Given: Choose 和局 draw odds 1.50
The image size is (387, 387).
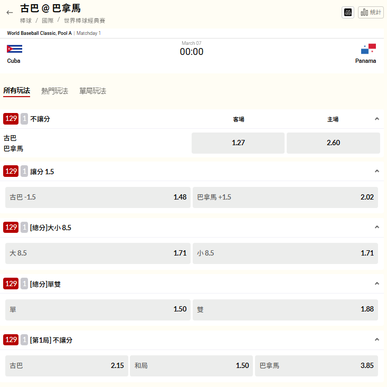Looking at the screenshot, I should tap(191, 365).
